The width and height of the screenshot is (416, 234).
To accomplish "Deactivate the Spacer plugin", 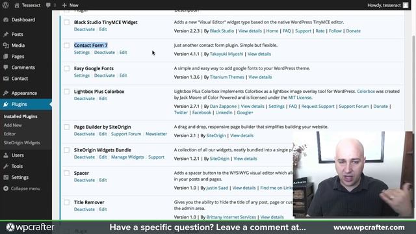I will (x=84, y=180).
